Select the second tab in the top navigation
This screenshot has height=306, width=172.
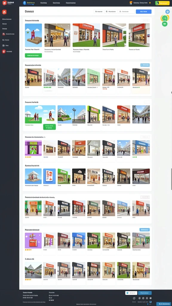tap(44, 3)
